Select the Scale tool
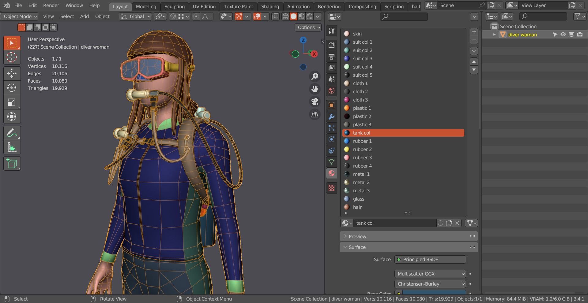This screenshot has width=588, height=303. point(12,102)
